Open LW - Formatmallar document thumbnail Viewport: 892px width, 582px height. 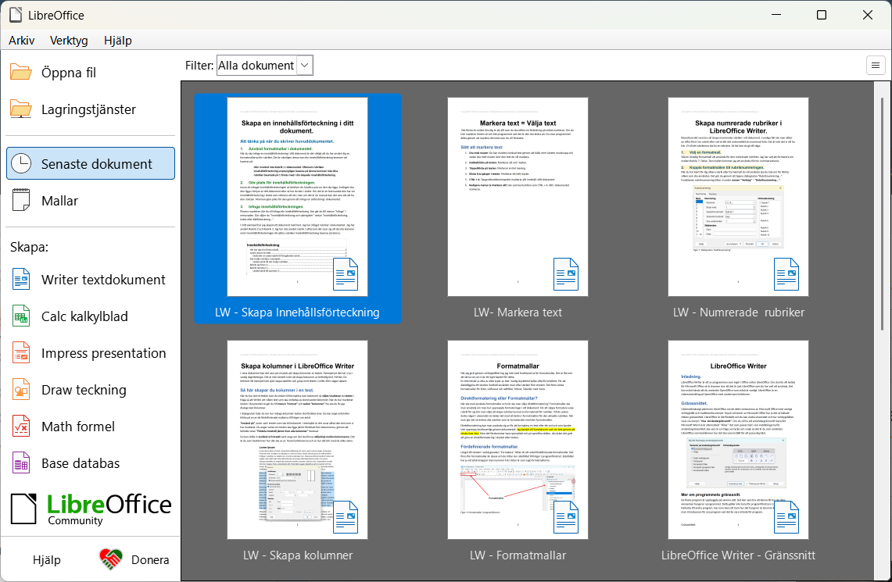tap(518, 440)
